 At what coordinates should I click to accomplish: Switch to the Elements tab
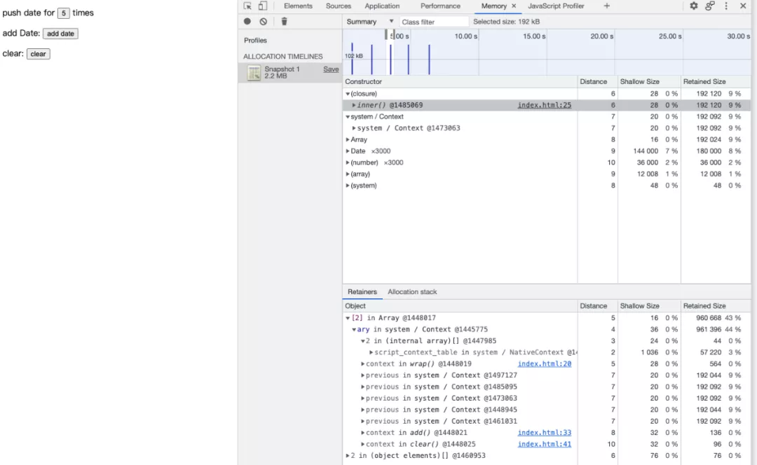coord(298,6)
